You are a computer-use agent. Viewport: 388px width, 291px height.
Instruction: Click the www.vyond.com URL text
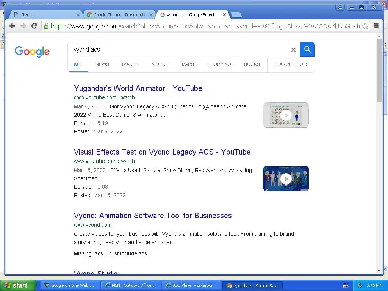coord(92,225)
